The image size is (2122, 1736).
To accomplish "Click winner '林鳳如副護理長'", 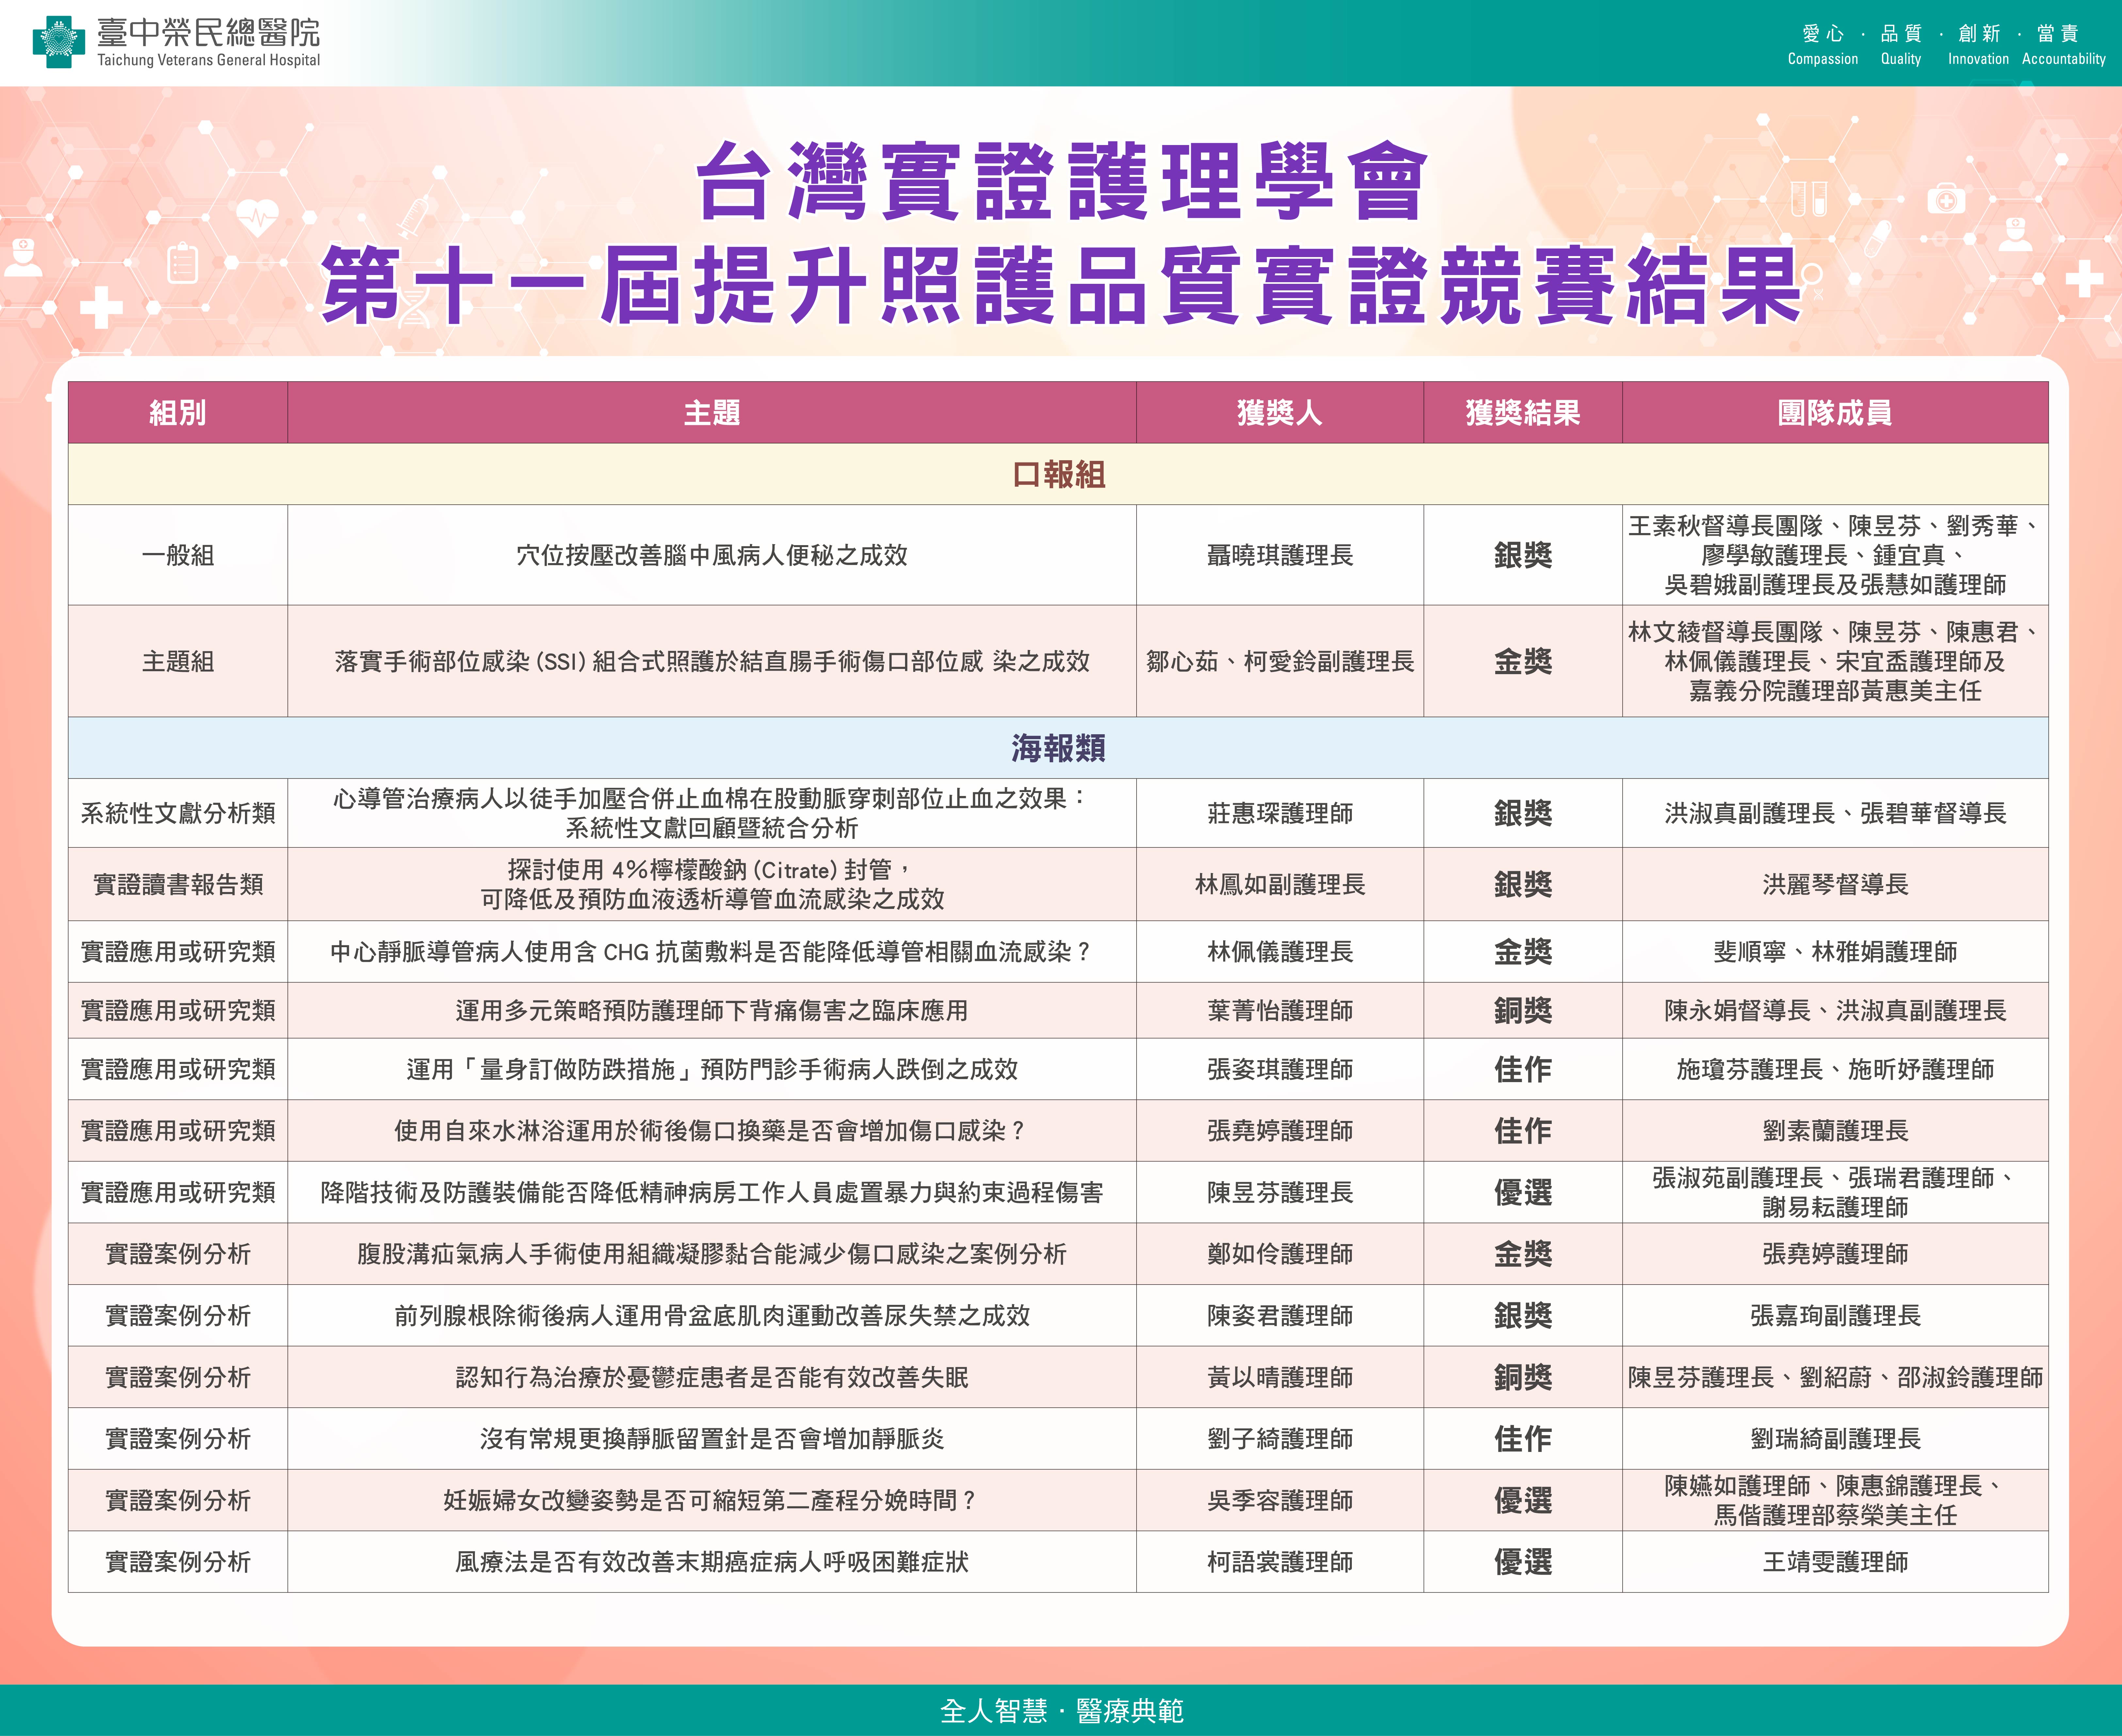I will (x=1280, y=884).
